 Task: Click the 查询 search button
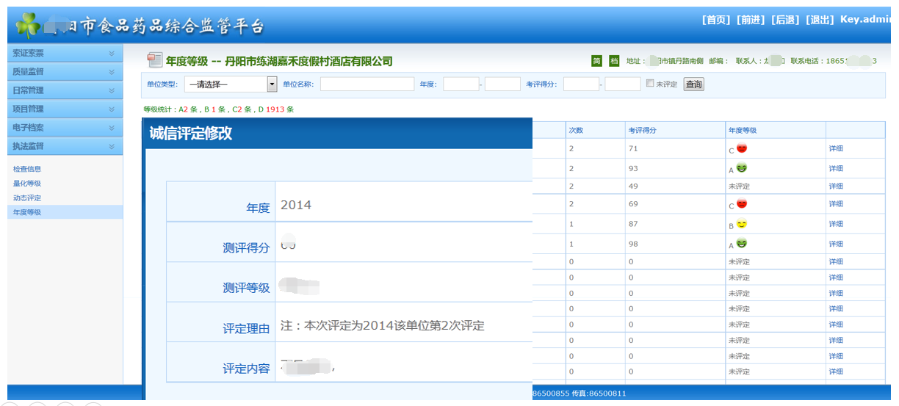(x=693, y=84)
